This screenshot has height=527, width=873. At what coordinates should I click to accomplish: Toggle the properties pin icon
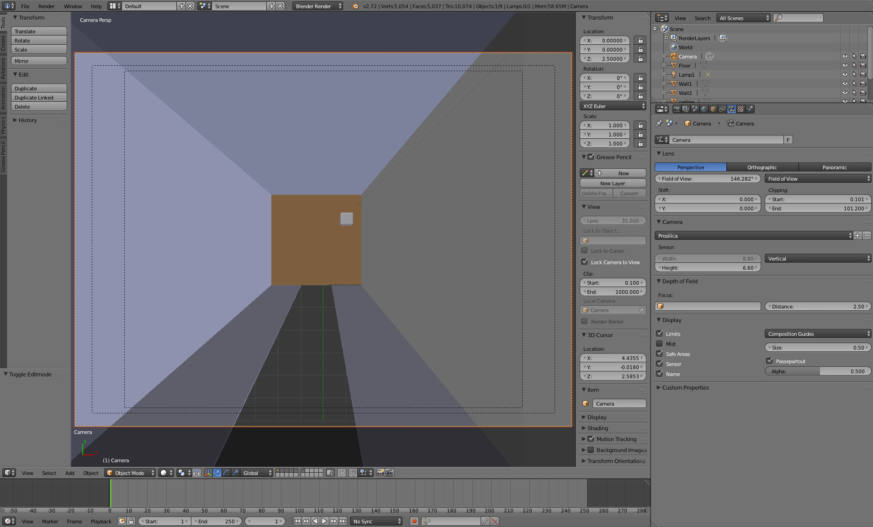click(x=659, y=123)
